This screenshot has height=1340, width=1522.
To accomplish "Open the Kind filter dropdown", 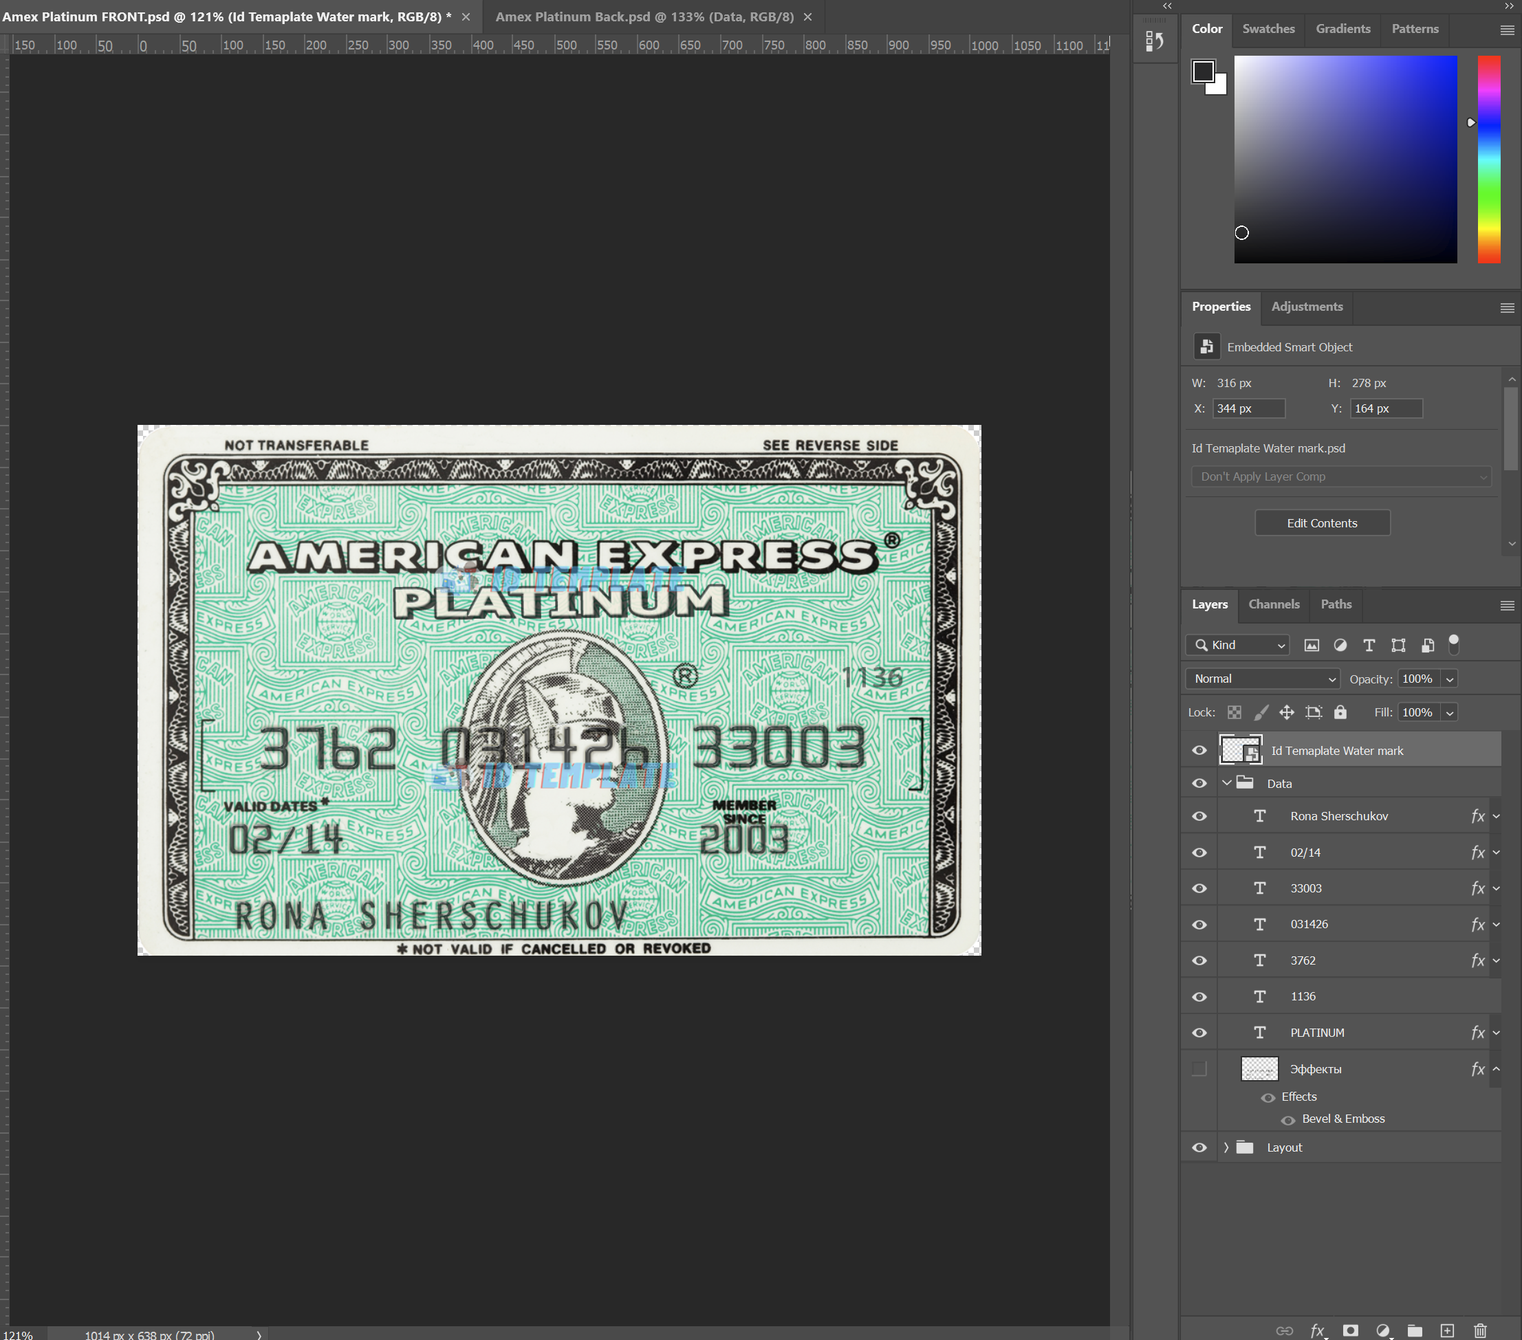I will coord(1237,646).
